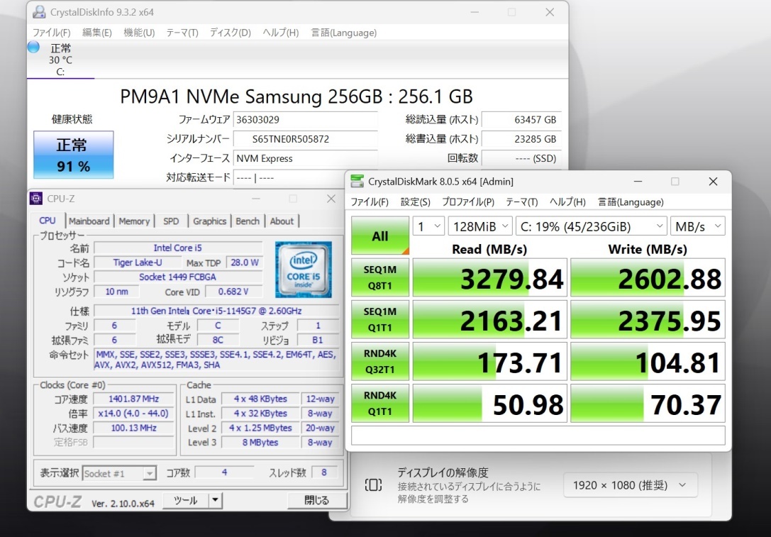Switch to the Mainboard tab in CPU-Z
771x537 pixels.
pos(89,221)
